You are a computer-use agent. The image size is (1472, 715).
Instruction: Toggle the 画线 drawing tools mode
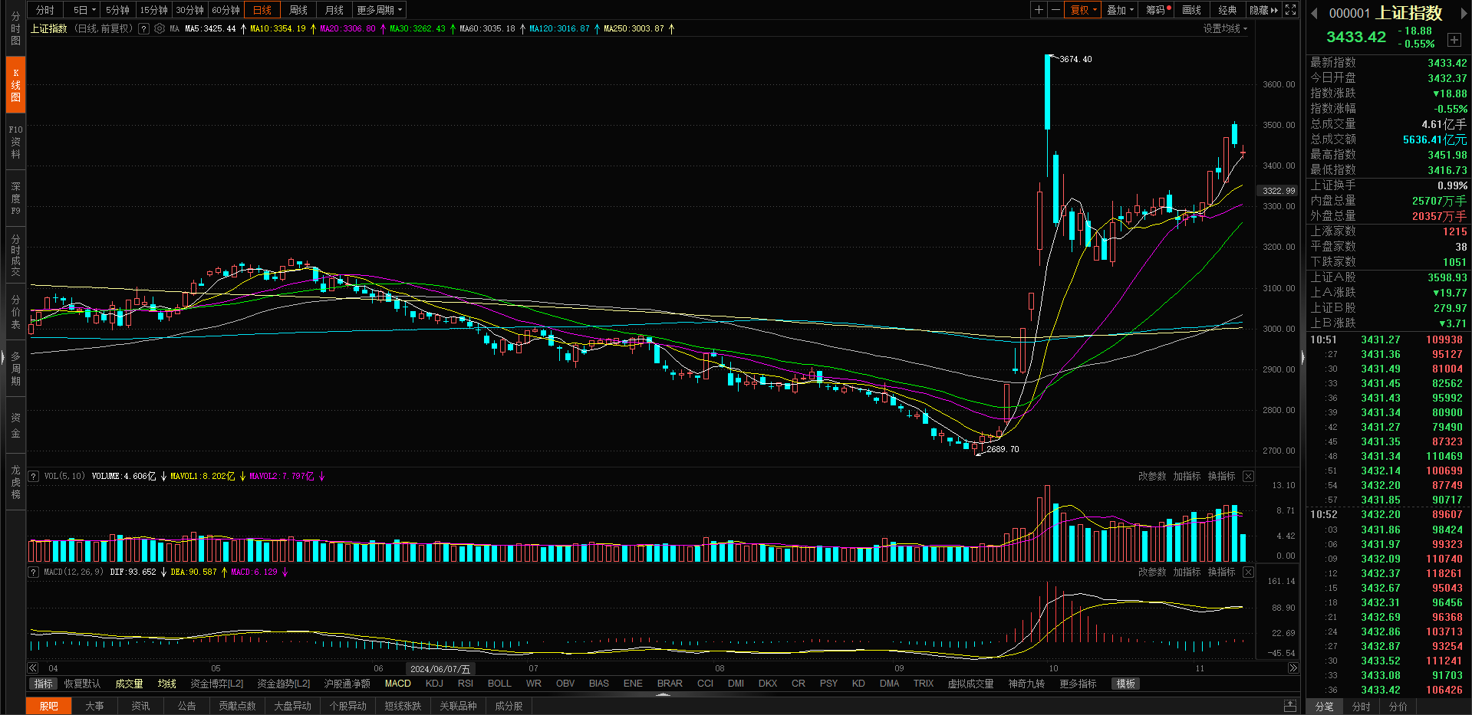pos(1191,10)
